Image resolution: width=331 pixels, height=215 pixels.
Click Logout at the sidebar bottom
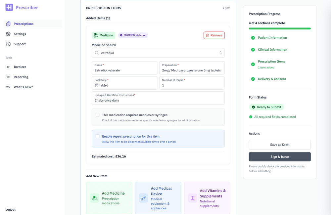coord(11,209)
